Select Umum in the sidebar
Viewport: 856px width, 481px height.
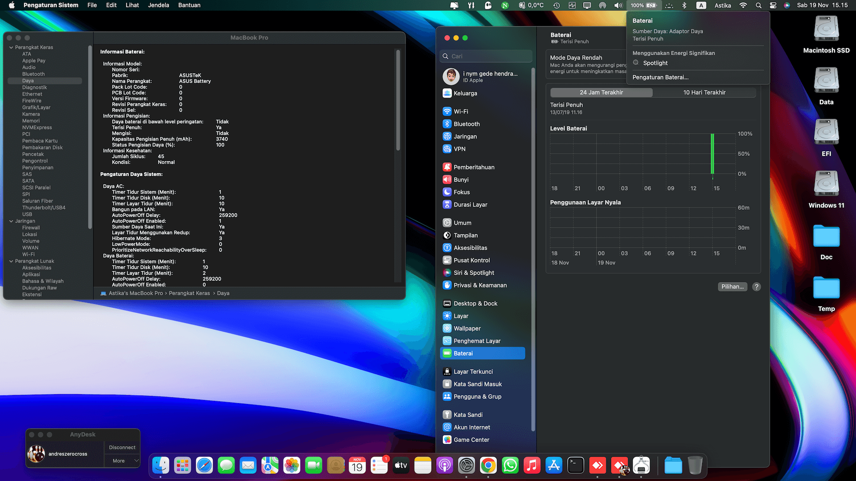click(x=483, y=223)
